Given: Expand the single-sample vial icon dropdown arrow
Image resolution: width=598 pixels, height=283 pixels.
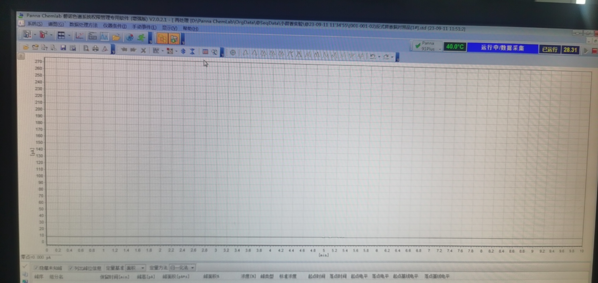Looking at the screenshot, I should click(x=35, y=35).
